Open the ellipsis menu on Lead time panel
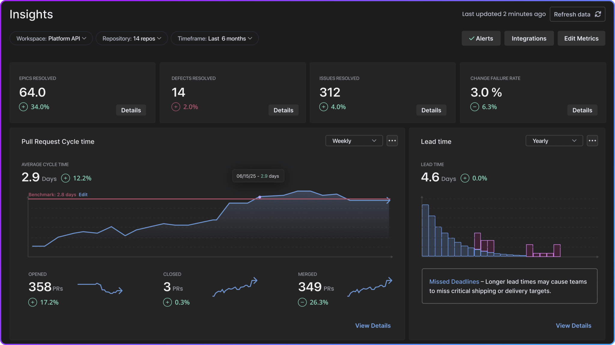 tap(592, 141)
